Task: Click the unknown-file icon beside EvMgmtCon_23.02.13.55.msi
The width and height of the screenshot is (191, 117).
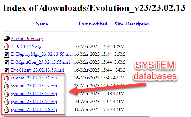Action: (x=6, y=62)
